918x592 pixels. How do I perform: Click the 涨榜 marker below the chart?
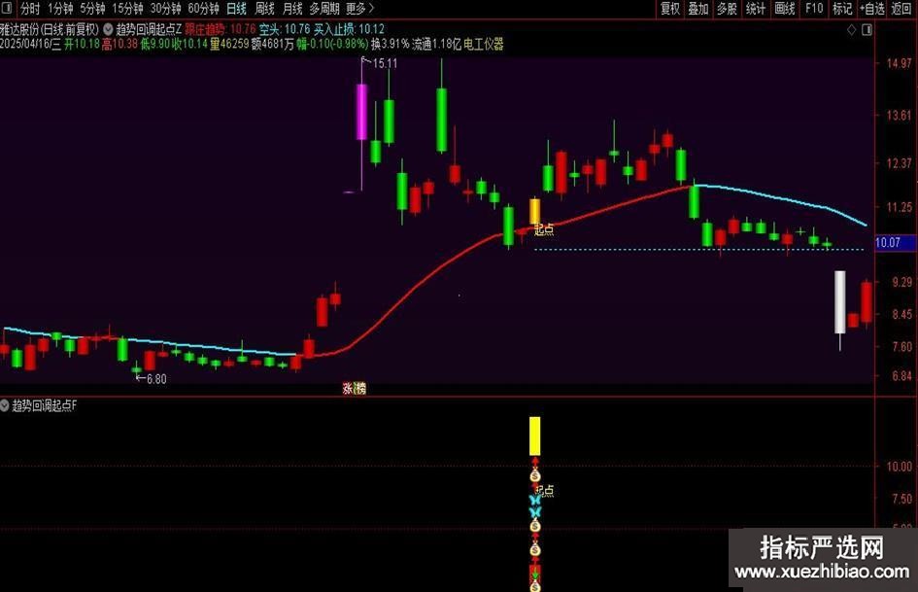pos(355,388)
